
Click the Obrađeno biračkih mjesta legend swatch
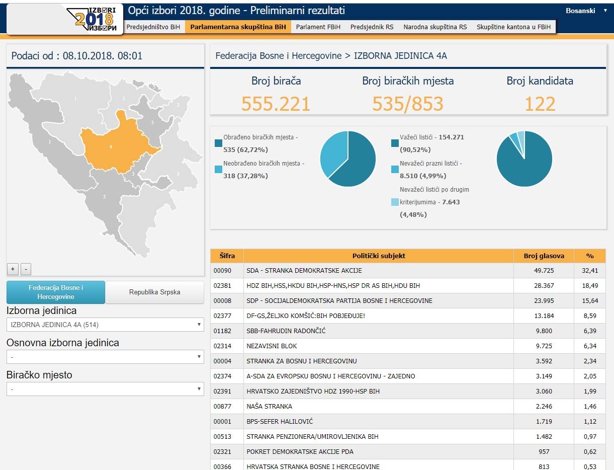coord(218,143)
